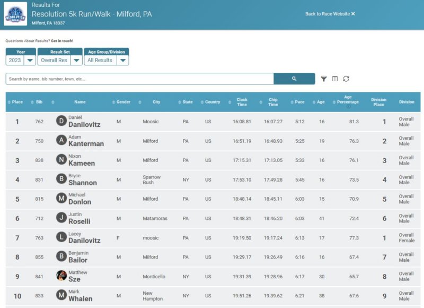Image resolution: width=424 pixels, height=308 pixels.
Task: Click the Get in touch link
Action: pos(62,41)
